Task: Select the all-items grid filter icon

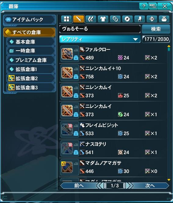Action: [67, 19]
